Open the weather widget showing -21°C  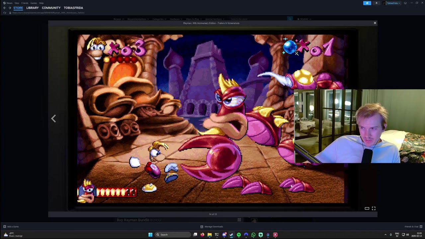click(13, 235)
